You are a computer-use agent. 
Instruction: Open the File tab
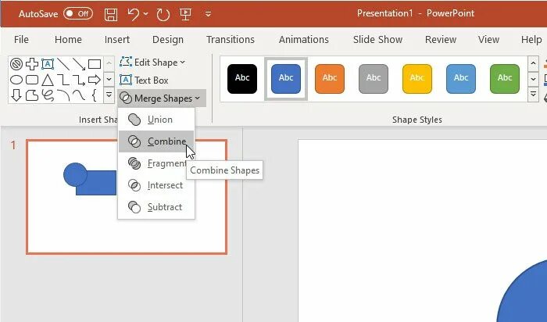click(x=21, y=39)
